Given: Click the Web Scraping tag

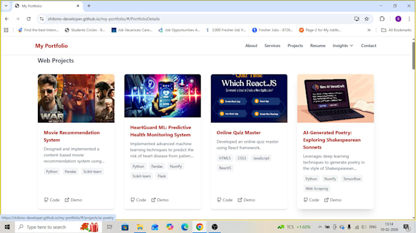Looking at the screenshot, I should click(316, 188).
